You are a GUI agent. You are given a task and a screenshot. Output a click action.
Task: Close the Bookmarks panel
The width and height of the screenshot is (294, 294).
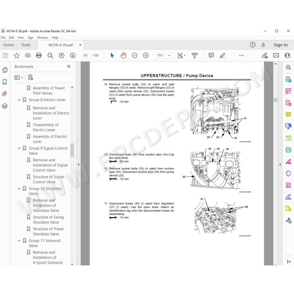(68, 66)
